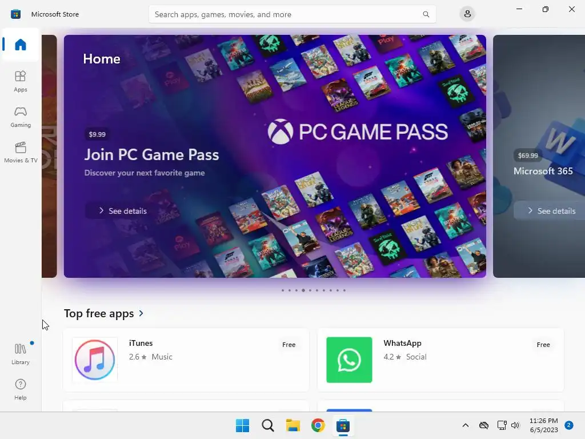Open the Windows Start menu
Viewport: 585px width, 439px height.
[242, 425]
